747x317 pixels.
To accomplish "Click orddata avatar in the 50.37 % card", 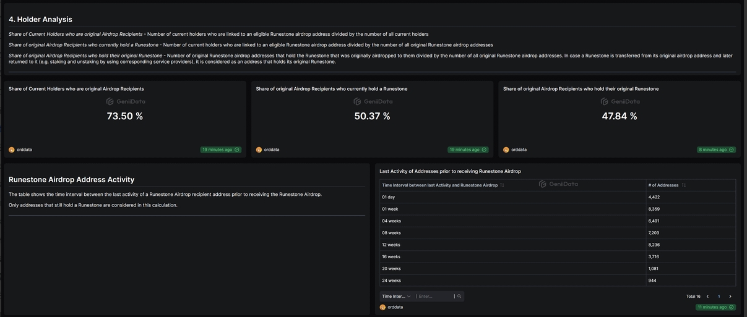I will pyautogui.click(x=259, y=150).
